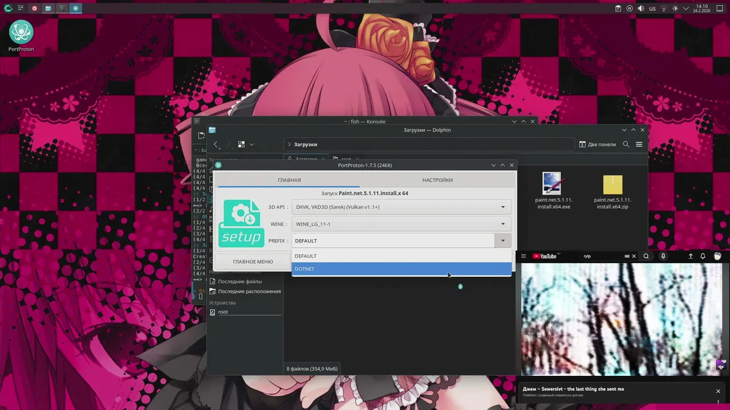The height and width of the screenshot is (410, 730).
Task: Change Dolphin view mode icon
Action: click(241, 145)
